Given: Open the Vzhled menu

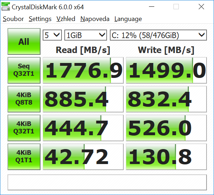Looking at the screenshot, I should (x=66, y=19).
